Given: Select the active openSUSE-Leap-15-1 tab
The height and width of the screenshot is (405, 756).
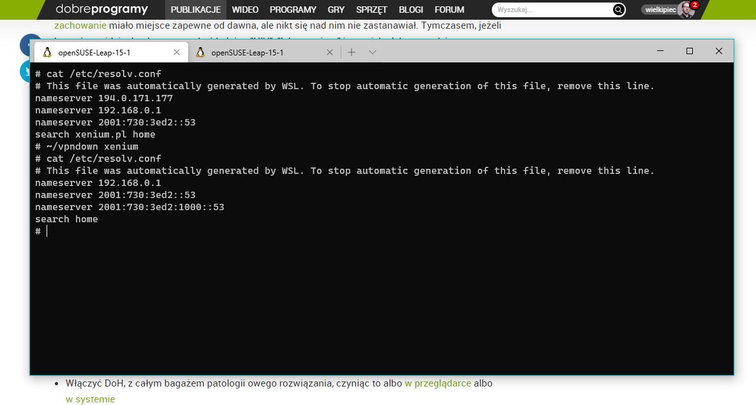Looking at the screenshot, I should (x=111, y=52).
